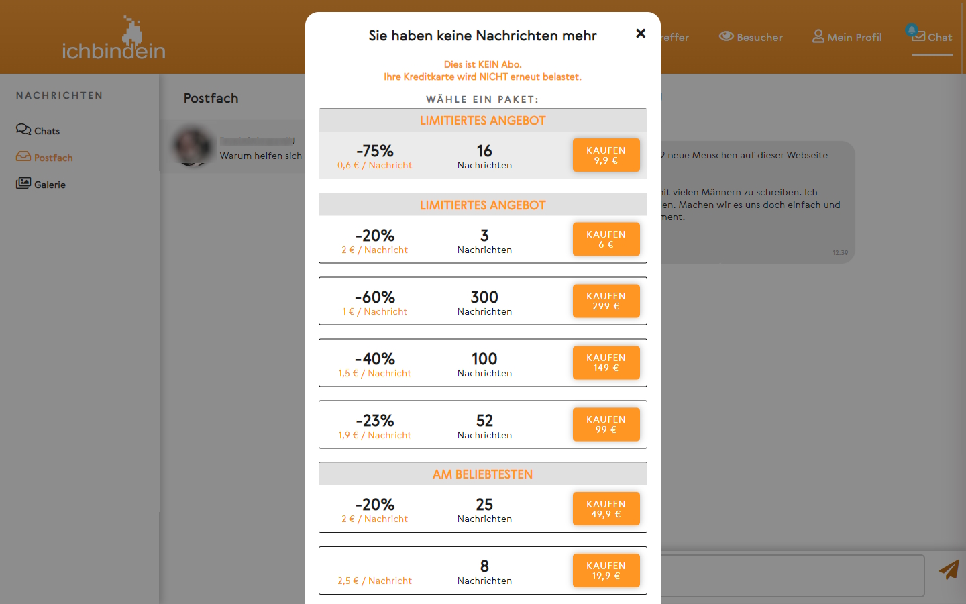966x604 pixels.
Task: Open Mein Profil from the top navigation
Action: pos(847,37)
